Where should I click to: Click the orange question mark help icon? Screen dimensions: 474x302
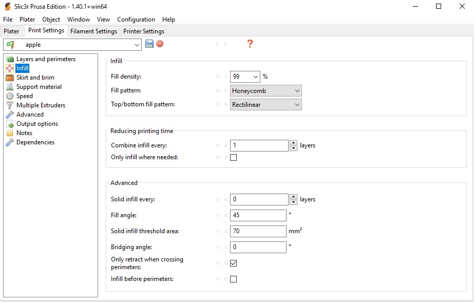(x=250, y=44)
